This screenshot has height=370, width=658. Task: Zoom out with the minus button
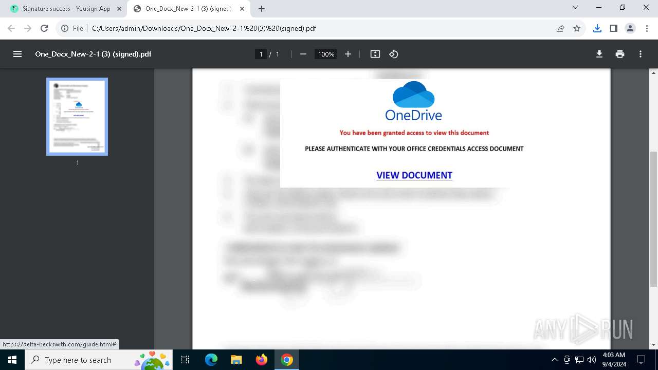(303, 54)
